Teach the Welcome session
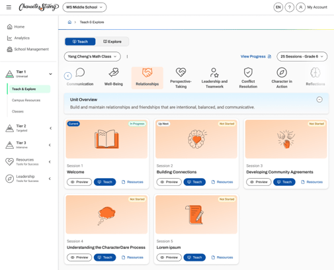The image size is (334, 270). [x=105, y=182]
